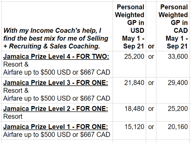
Task: Click the 33,600 CAD value cell
Action: coord(173,64)
